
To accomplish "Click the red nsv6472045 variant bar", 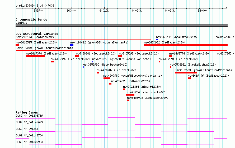I will [x=130, y=95].
